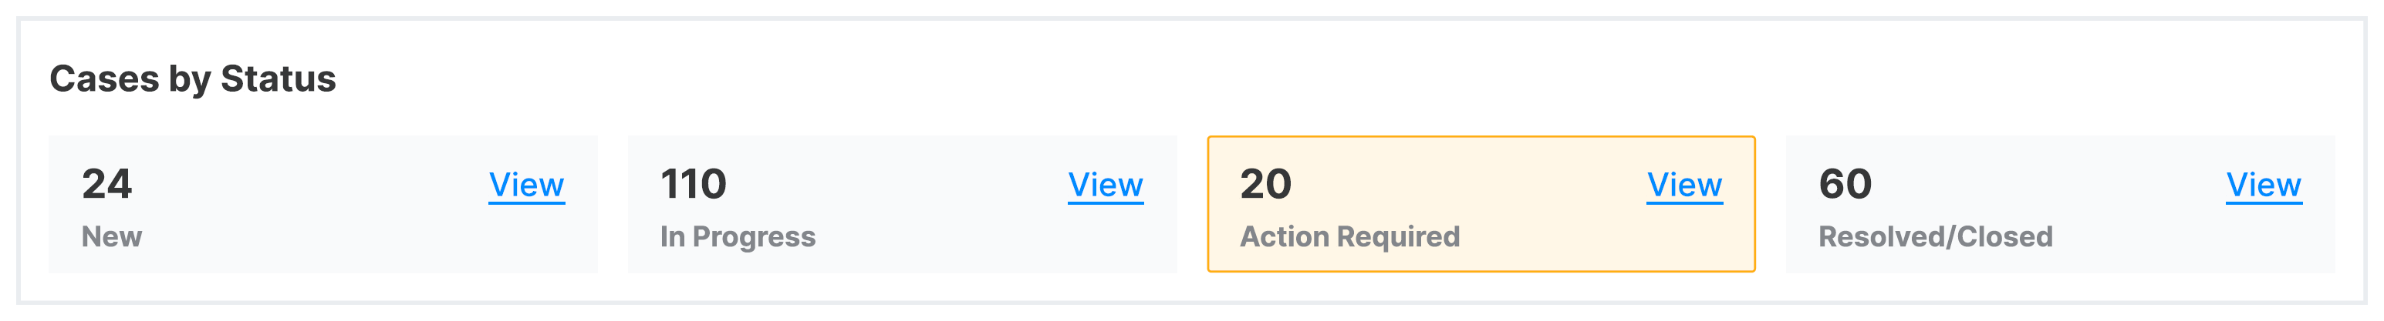2384x321 pixels.
Task: Click the New status label
Action: [112, 237]
